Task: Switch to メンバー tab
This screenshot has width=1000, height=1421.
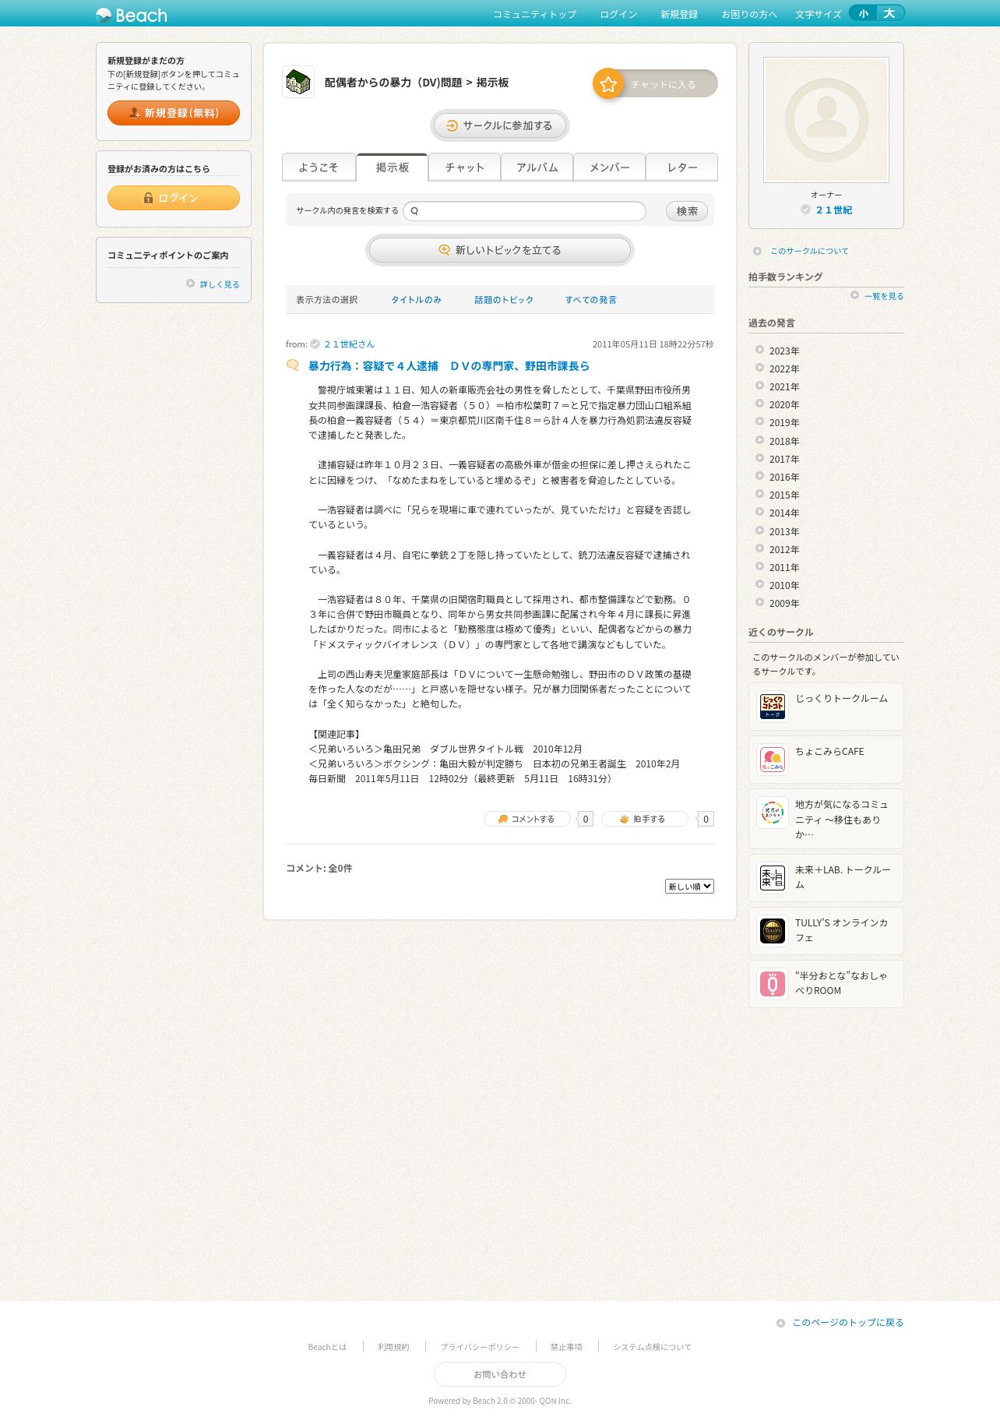Action: coord(609,167)
